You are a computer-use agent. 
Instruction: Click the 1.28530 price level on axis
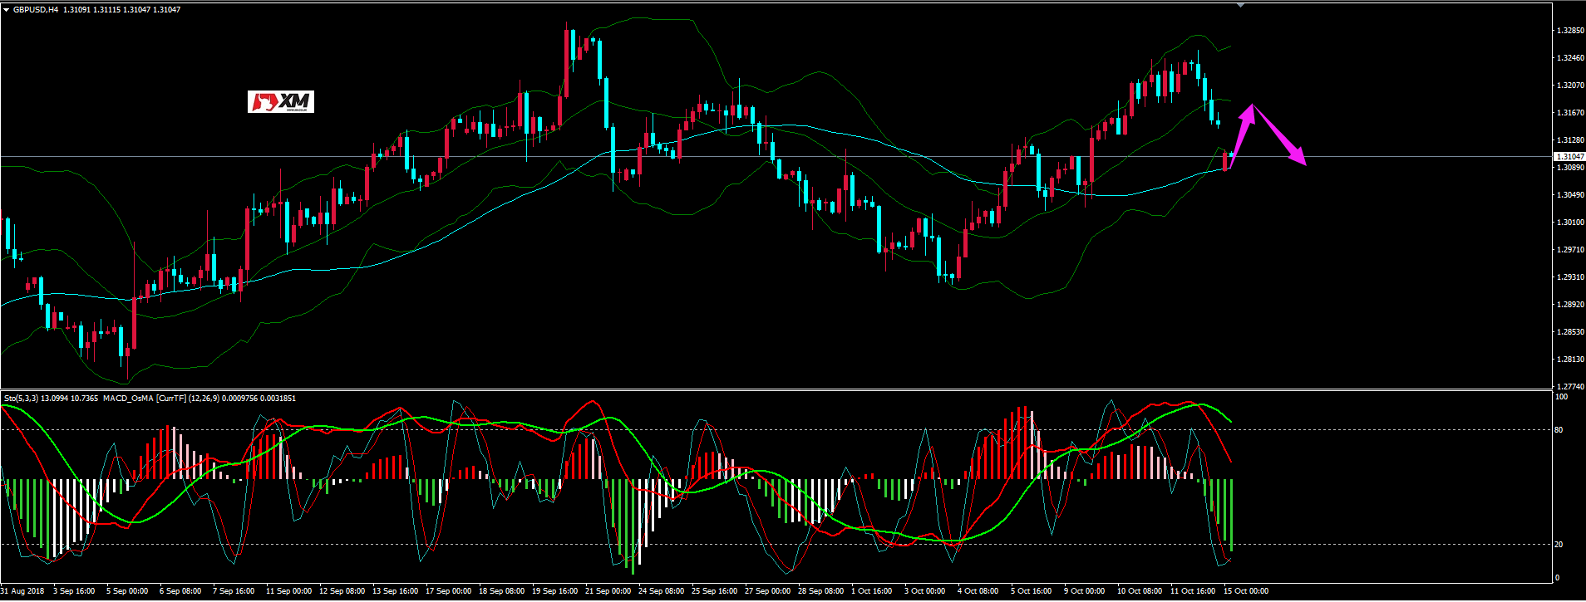tap(1569, 332)
